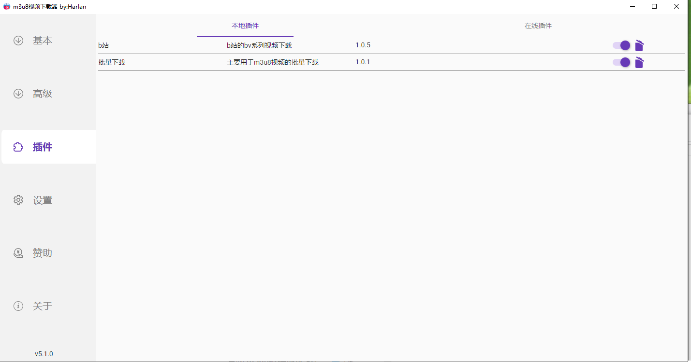The height and width of the screenshot is (362, 691).
Task: Click description b站的bv系列视频下载
Action: (259, 45)
